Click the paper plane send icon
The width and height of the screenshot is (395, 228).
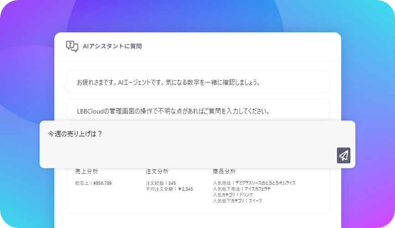click(x=343, y=155)
